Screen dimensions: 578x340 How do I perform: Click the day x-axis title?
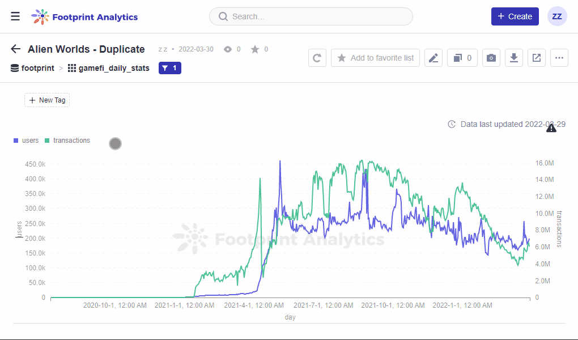point(290,317)
